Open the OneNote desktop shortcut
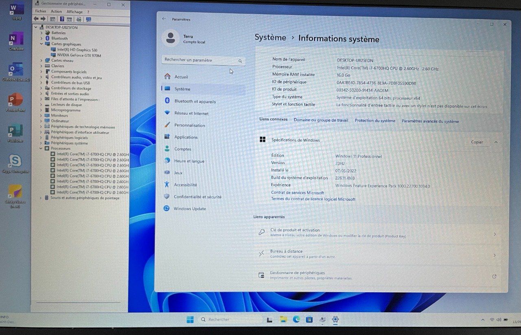 click(16, 41)
